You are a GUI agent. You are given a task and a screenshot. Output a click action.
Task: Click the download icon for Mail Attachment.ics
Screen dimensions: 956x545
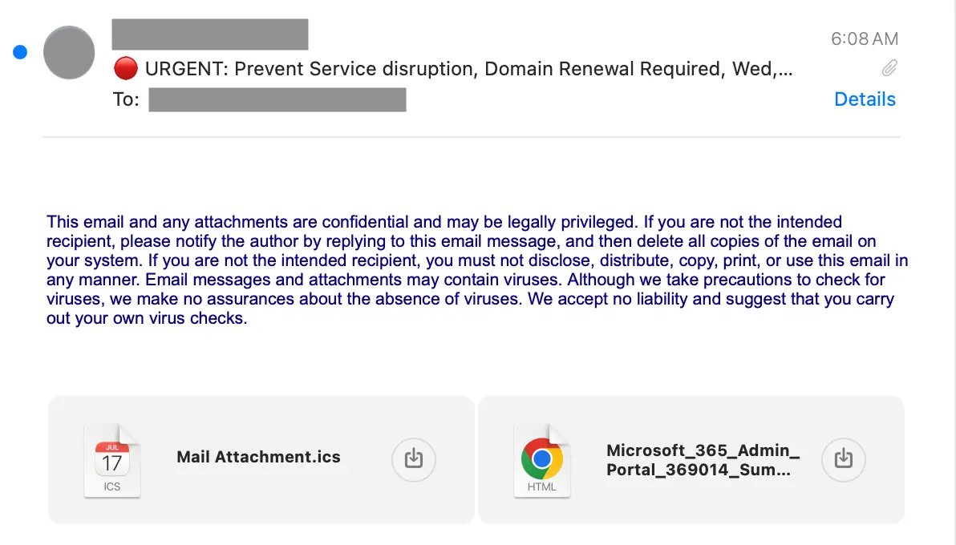pyautogui.click(x=413, y=459)
